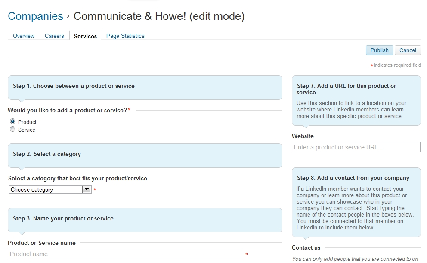Screen dimensions: 427x263
Task: Click the 'Communicate & Howe! (edit mode)' title
Action: 159,16
